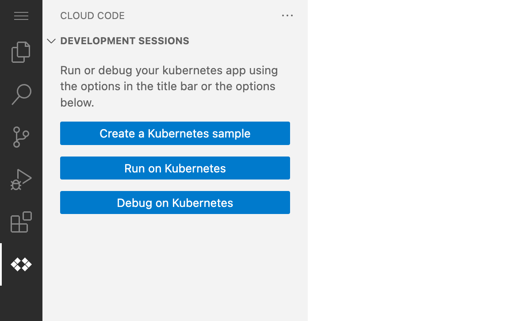Open the hamburger application menu
The height and width of the screenshot is (321, 520).
pyautogui.click(x=21, y=16)
